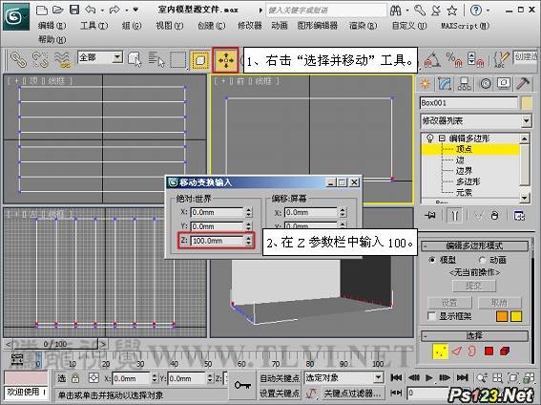The height and width of the screenshot is (405, 541).
Task: Click the Rectangular Selection Region icon
Action: pos(178,60)
